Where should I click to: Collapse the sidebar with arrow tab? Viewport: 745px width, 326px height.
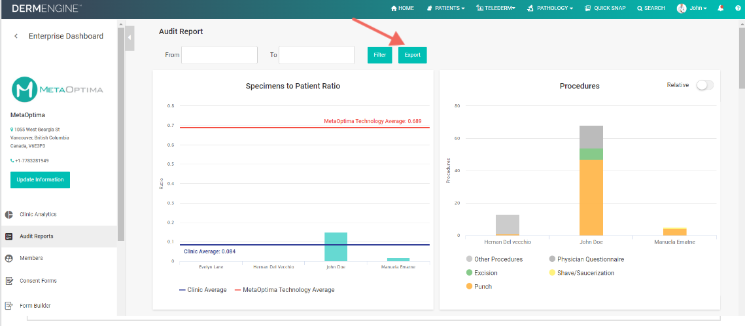pyautogui.click(x=130, y=39)
